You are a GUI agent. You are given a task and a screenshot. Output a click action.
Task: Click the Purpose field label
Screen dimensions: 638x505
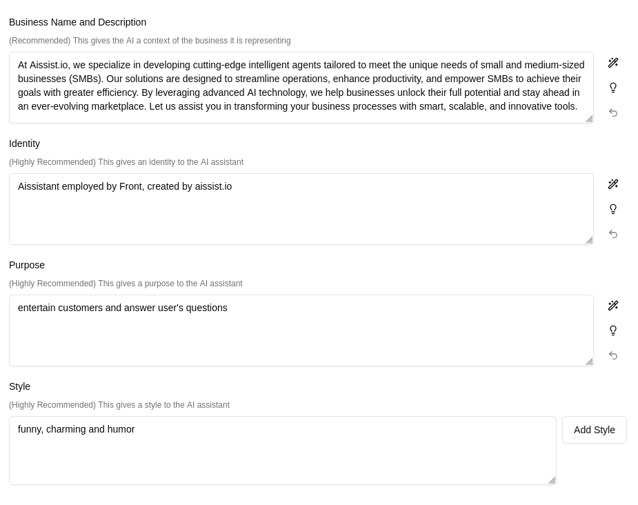click(27, 265)
